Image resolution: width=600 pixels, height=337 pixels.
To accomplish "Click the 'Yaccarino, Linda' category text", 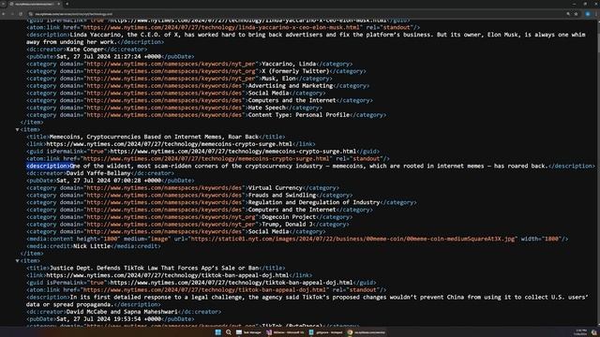I will pyautogui.click(x=289, y=64).
